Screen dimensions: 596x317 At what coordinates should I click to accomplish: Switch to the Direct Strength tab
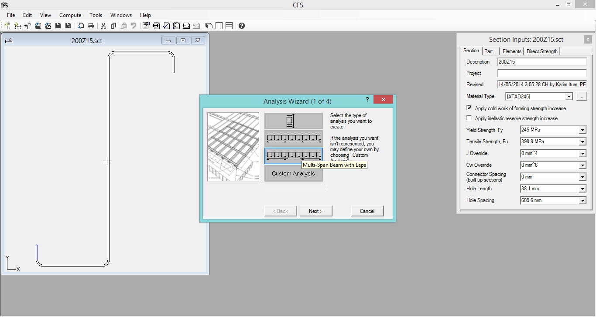(541, 51)
